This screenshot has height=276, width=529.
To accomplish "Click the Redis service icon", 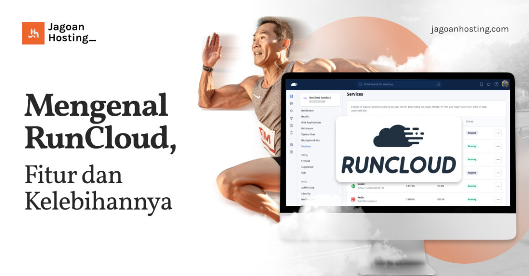I will coord(353,199).
